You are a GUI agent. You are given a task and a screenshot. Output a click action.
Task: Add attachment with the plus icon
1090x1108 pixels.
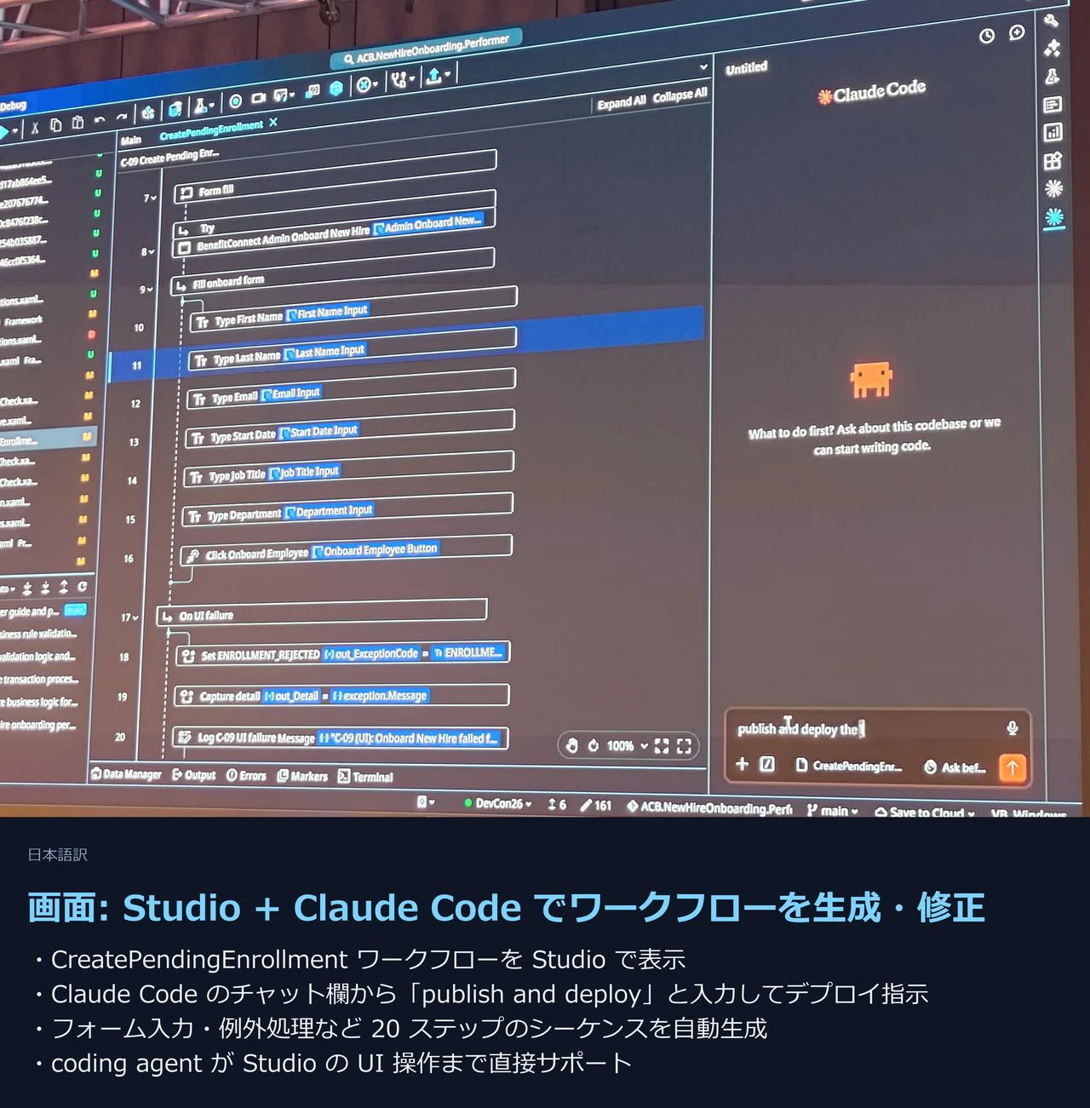[x=742, y=764]
